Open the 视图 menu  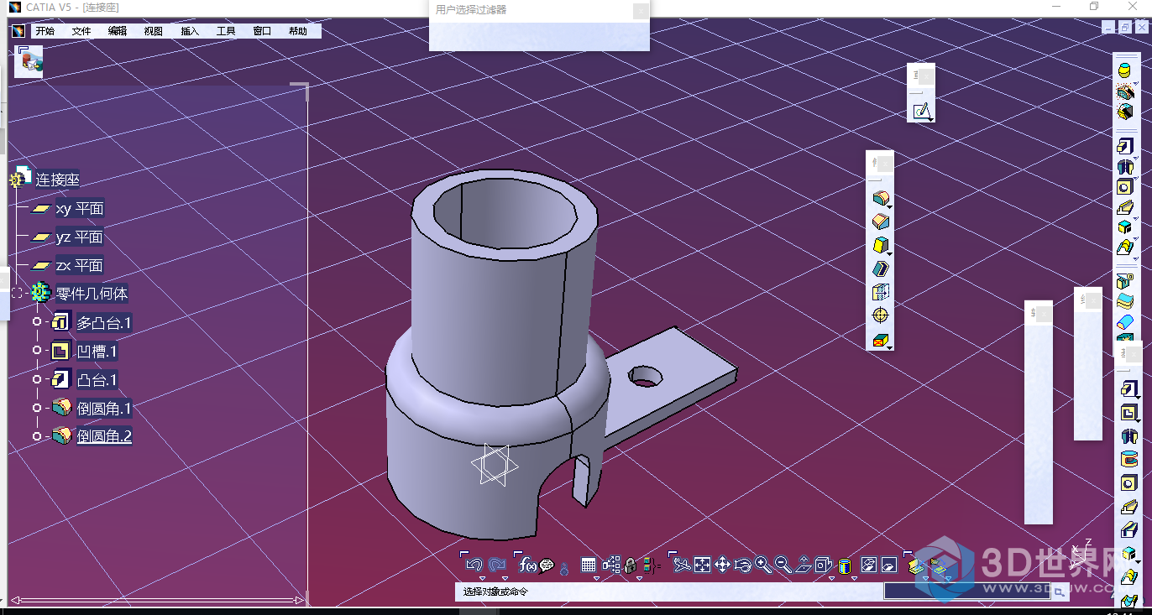tap(154, 31)
